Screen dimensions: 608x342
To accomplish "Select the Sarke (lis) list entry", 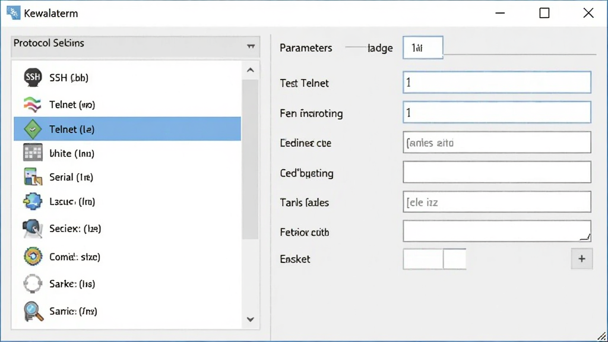I will [127, 284].
